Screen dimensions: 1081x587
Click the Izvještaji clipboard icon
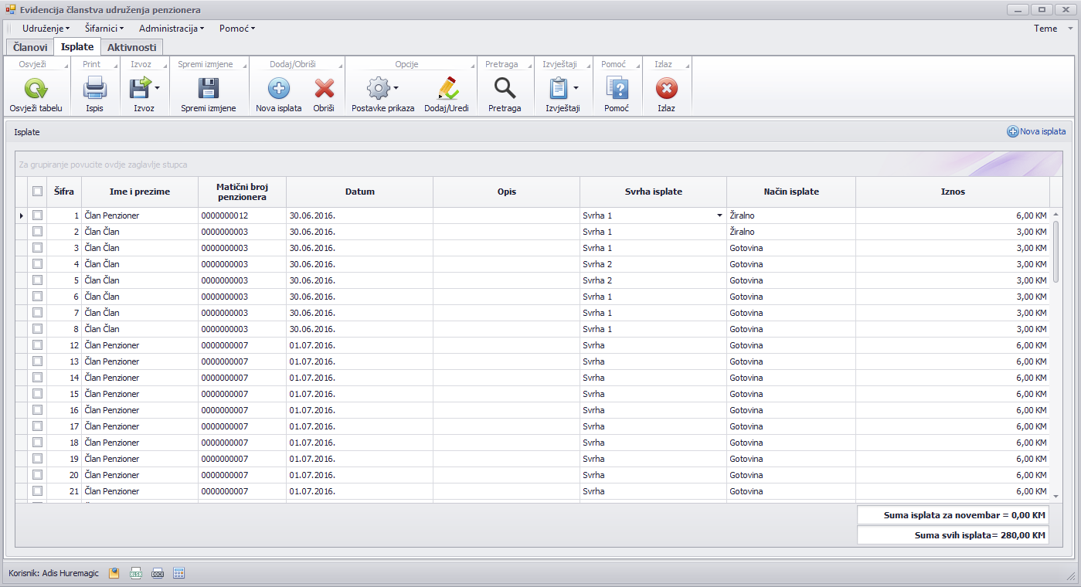coord(559,88)
